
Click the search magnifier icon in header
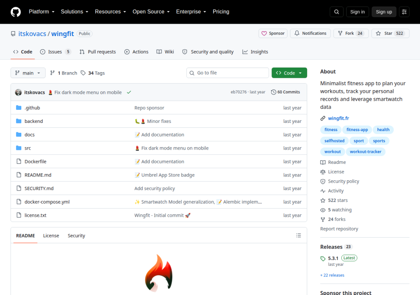[336, 12]
